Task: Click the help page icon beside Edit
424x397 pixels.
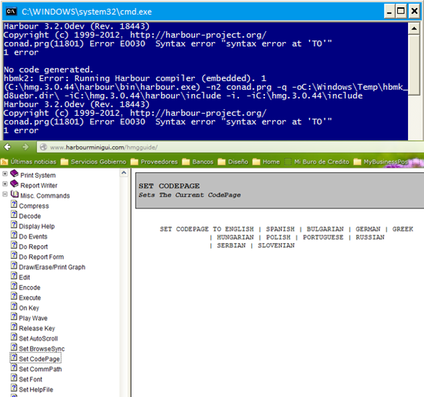Action: click(x=14, y=275)
